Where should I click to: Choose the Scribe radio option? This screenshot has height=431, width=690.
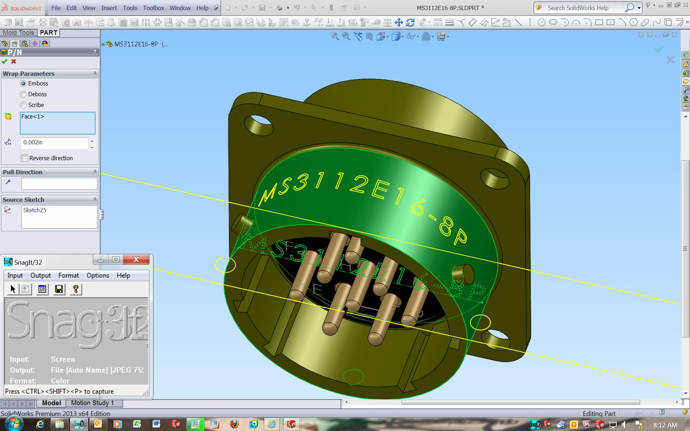(23, 105)
